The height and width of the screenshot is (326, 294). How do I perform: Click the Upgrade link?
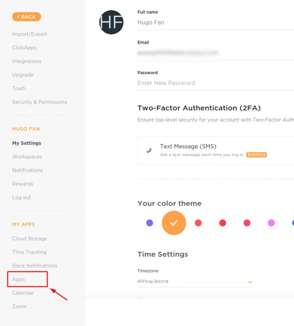tap(23, 75)
